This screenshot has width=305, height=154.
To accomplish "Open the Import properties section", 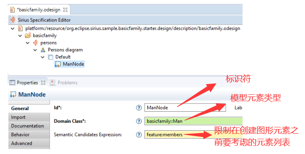I will pyautogui.click(x=29, y=117).
